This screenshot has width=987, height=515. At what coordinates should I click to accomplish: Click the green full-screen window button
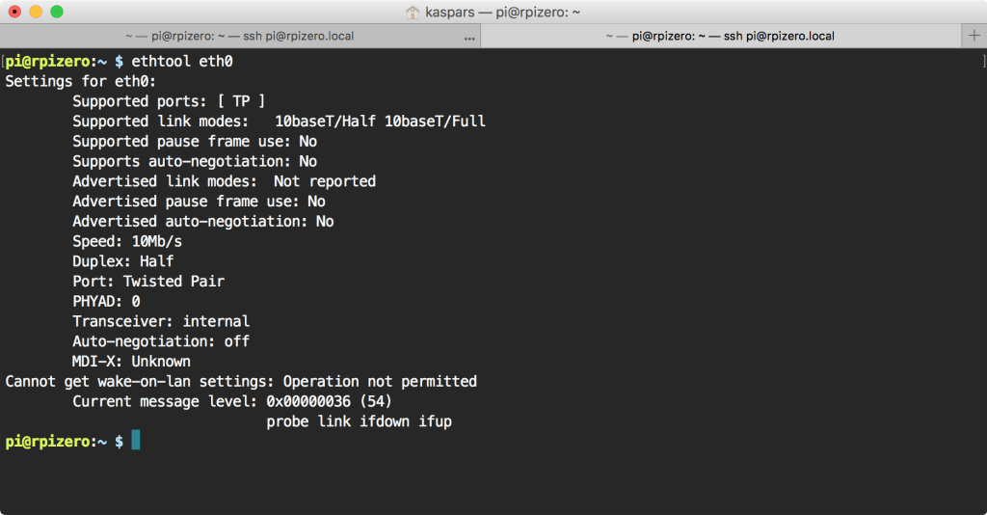pyautogui.click(x=57, y=12)
